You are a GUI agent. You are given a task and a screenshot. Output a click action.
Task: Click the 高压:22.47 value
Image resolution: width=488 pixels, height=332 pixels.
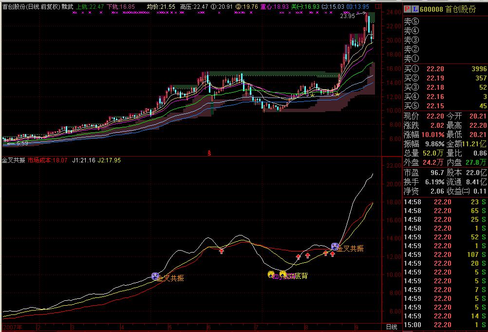(194, 6)
